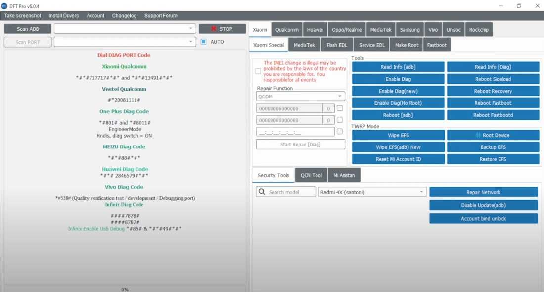Viewport: 544px width, 292px height.
Task: Select the Security Tools tab
Action: coord(273,175)
